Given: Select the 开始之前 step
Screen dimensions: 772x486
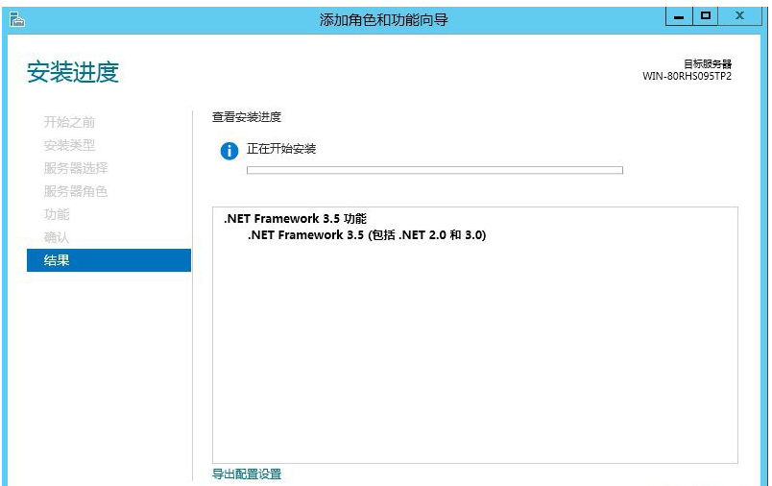Looking at the screenshot, I should click(x=69, y=122).
